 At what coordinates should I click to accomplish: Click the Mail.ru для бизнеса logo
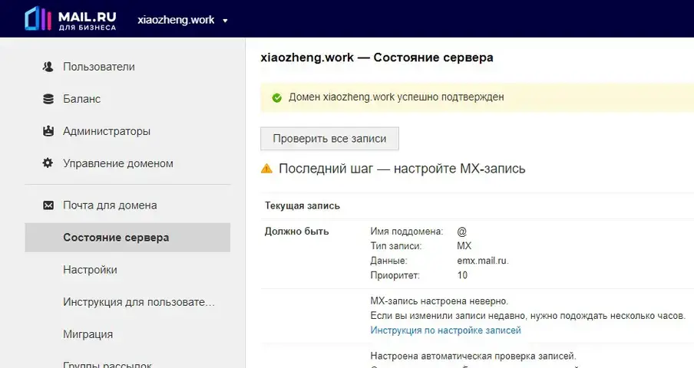tap(71, 19)
